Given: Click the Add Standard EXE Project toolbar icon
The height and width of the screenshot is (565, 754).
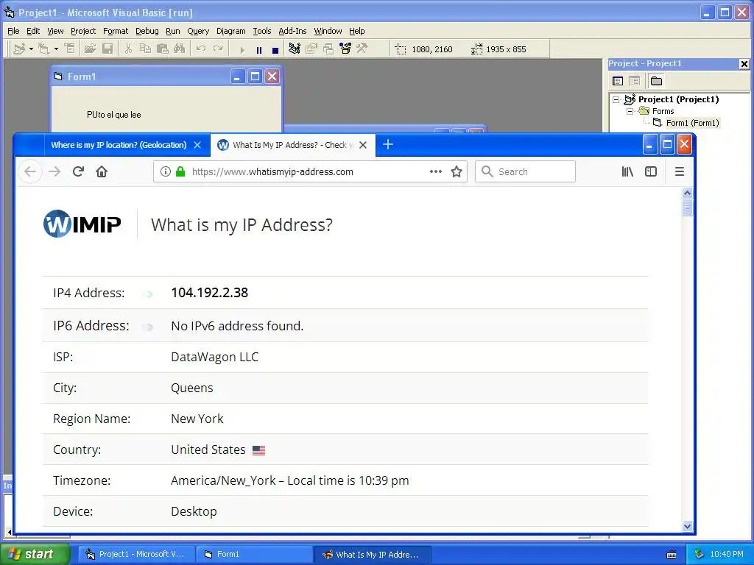Looking at the screenshot, I should click(x=19, y=49).
